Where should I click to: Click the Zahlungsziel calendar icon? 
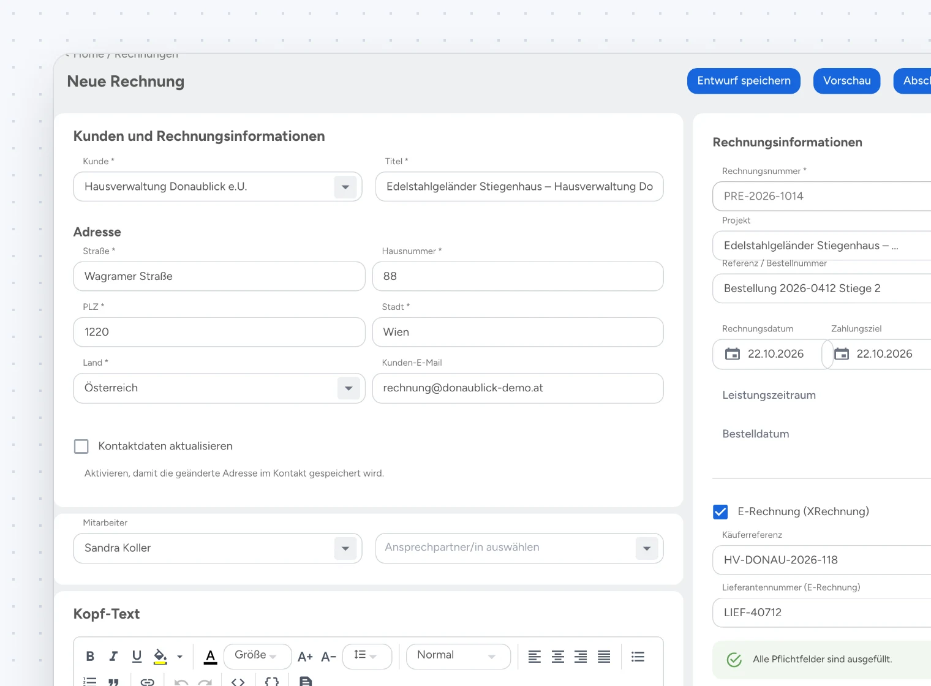coord(842,353)
